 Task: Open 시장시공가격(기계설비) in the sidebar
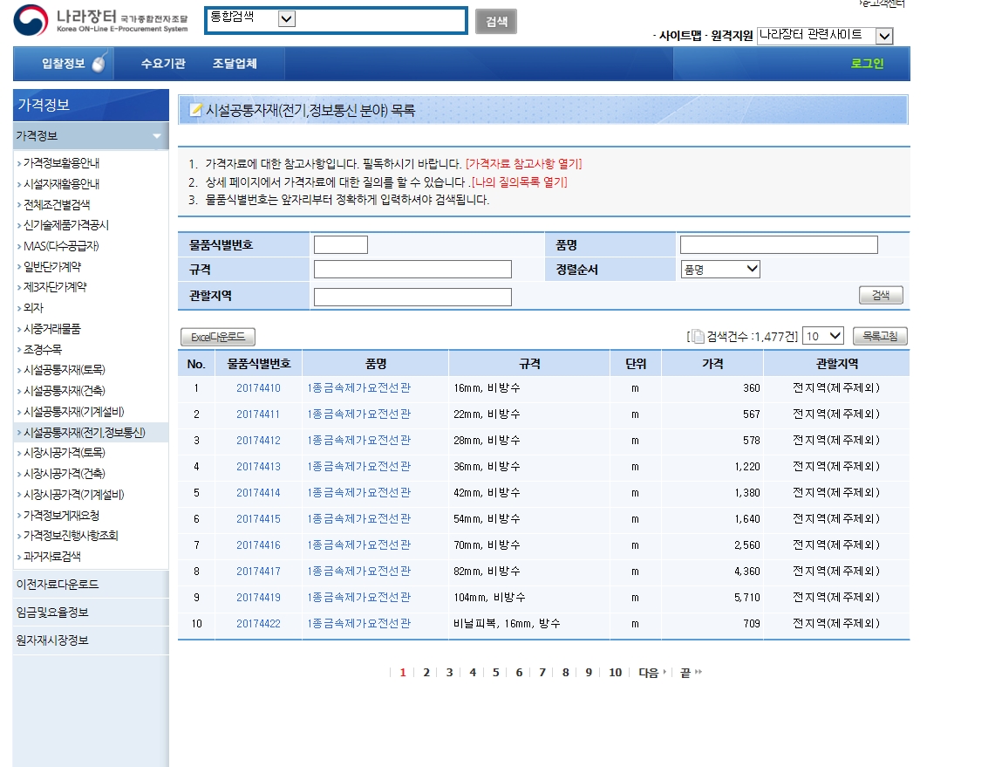pos(73,495)
